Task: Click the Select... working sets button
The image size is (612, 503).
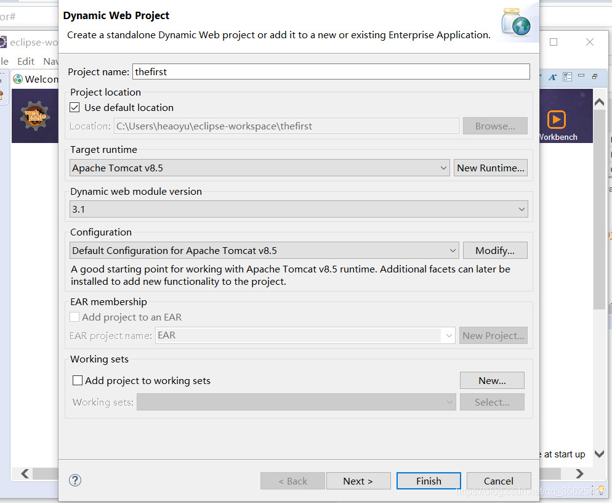Action: [x=492, y=402]
